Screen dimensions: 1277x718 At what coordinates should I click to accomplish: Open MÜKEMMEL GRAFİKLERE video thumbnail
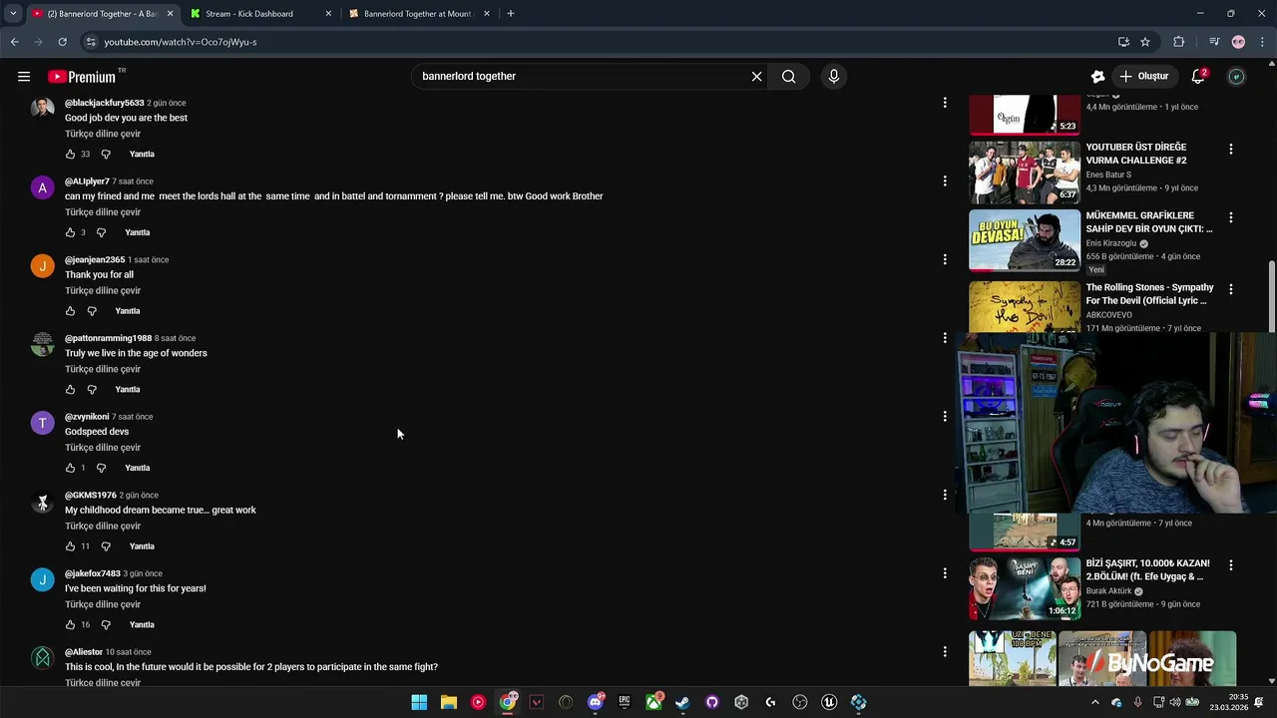[x=1025, y=240]
